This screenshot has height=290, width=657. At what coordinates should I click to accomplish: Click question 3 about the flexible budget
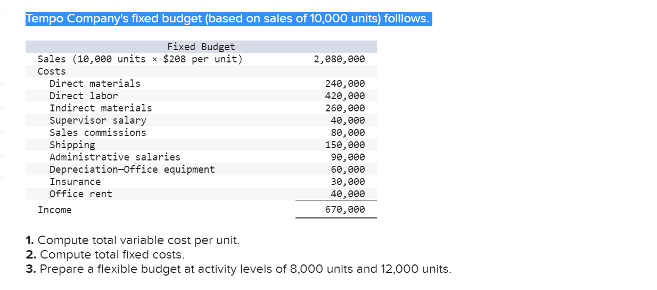point(238,269)
